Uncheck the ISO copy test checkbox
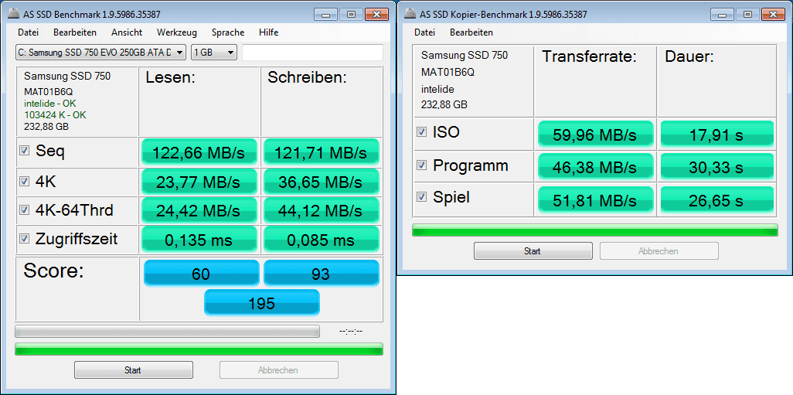 pyautogui.click(x=420, y=132)
